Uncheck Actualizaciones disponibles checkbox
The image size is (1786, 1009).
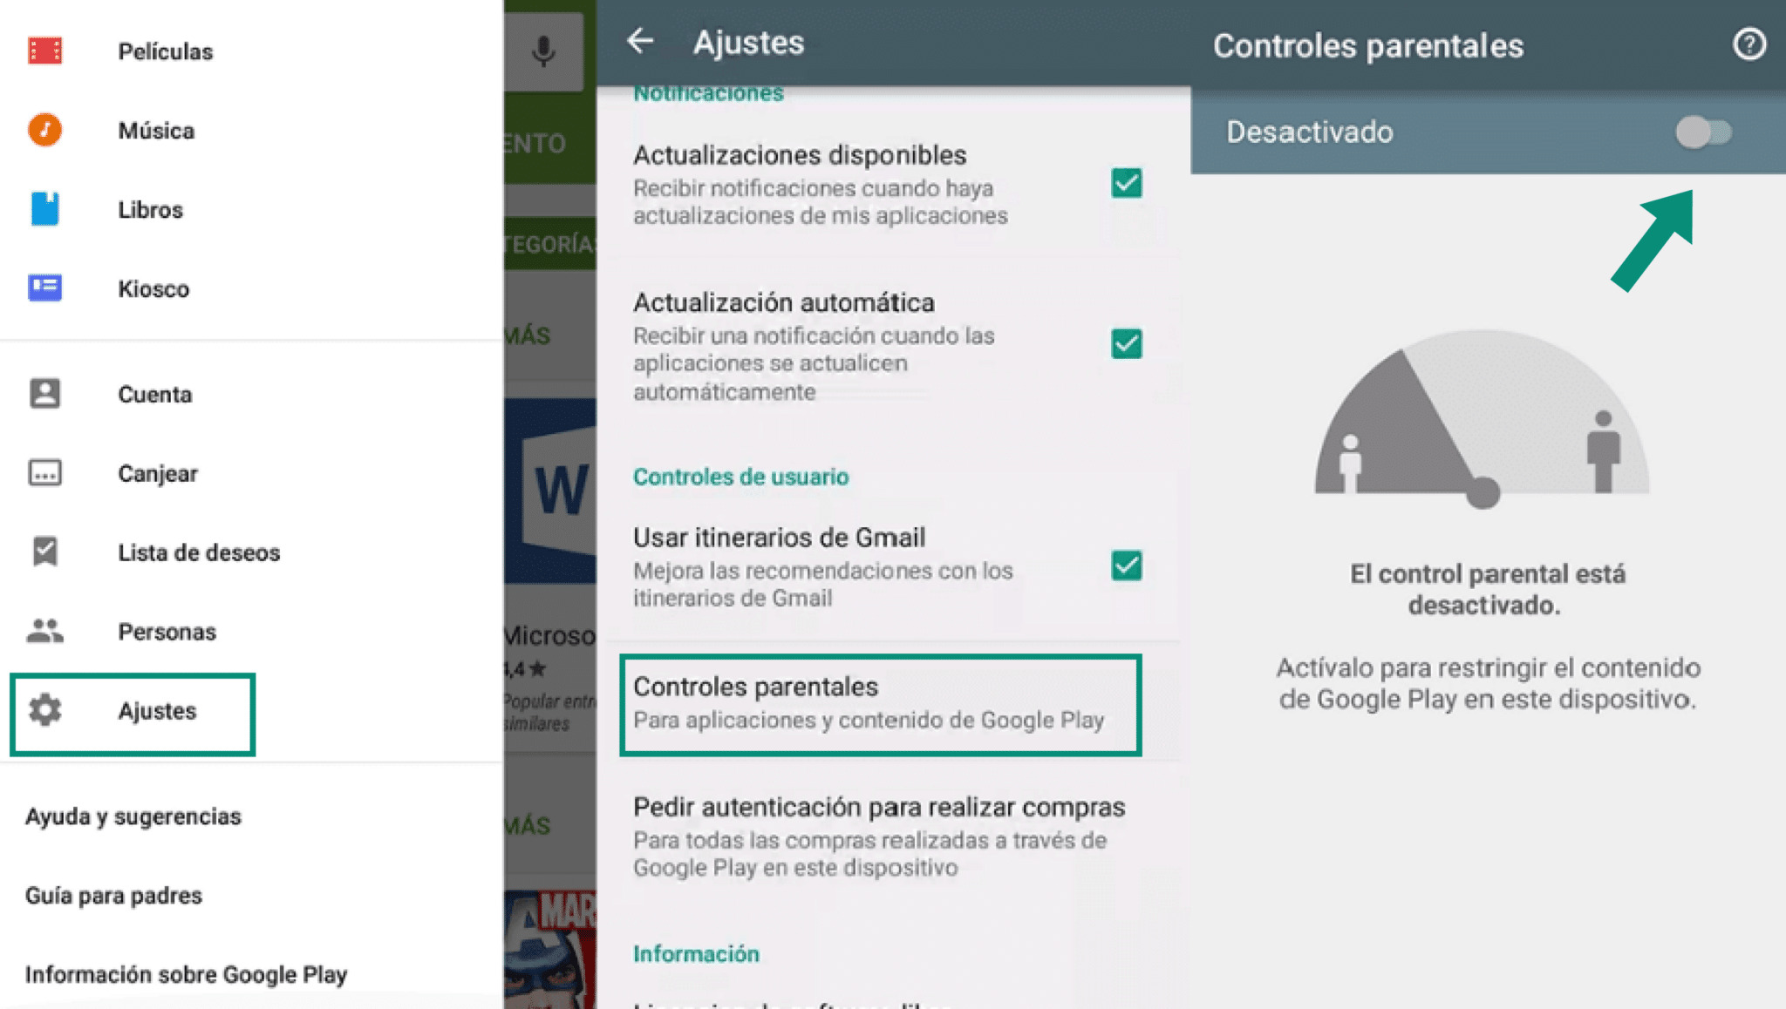[x=1127, y=184]
